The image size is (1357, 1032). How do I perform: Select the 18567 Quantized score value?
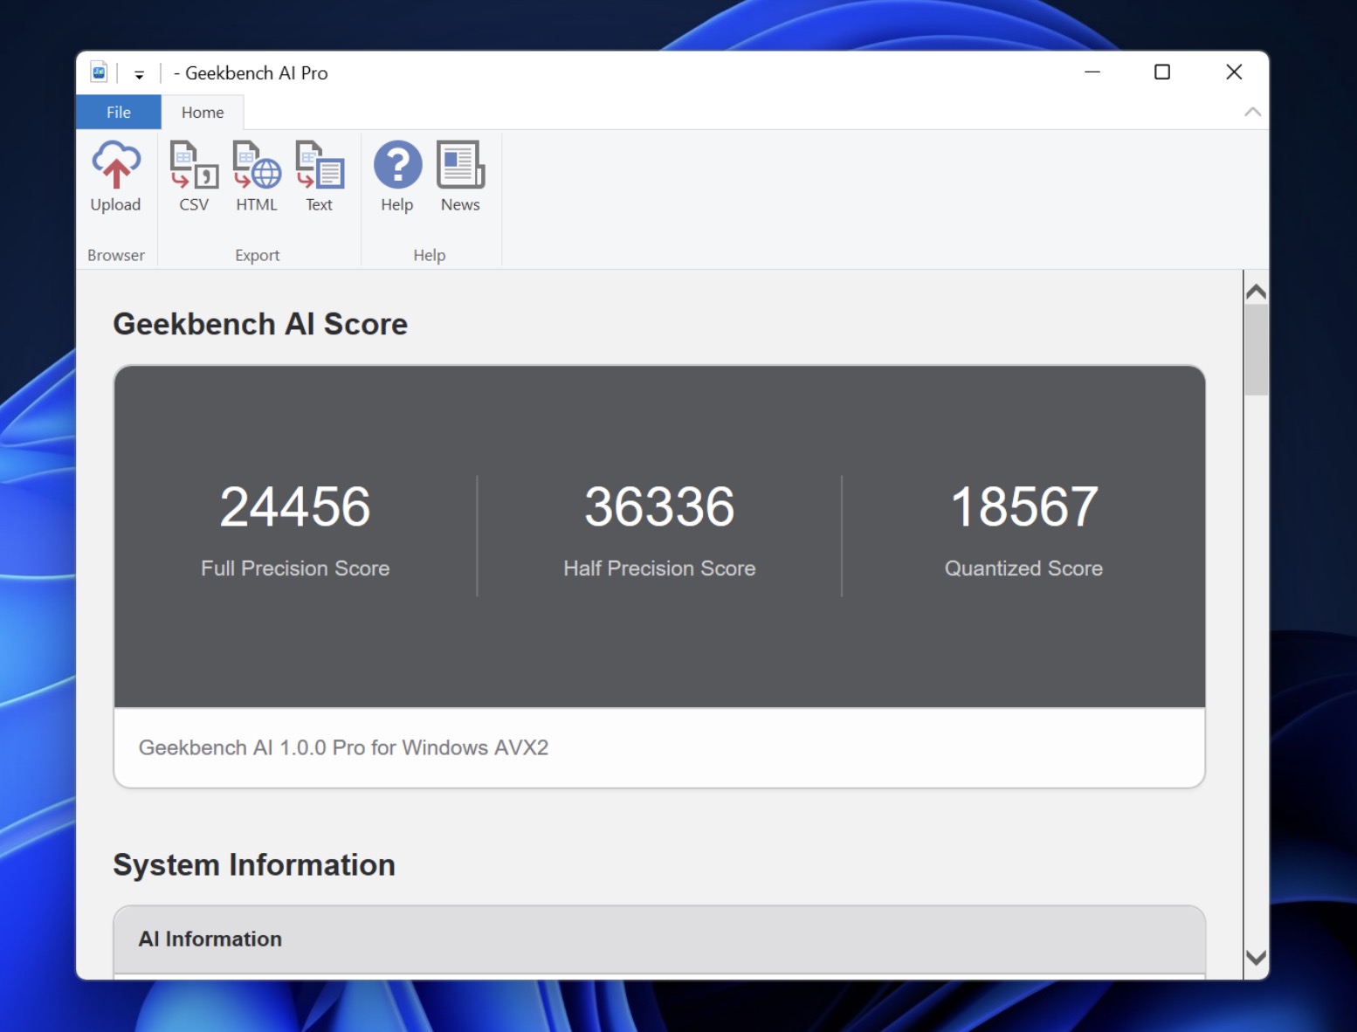pos(1023,506)
